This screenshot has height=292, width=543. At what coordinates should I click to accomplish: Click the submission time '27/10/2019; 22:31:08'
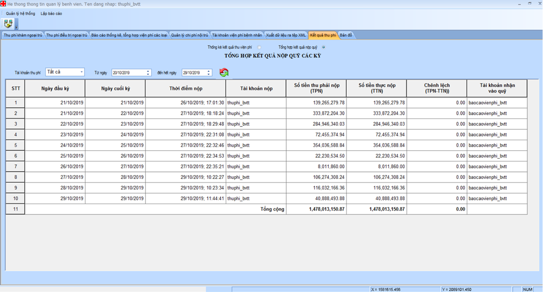202,135
